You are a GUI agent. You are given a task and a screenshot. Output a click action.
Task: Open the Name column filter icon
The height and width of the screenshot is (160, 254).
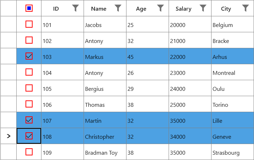click(118, 8)
